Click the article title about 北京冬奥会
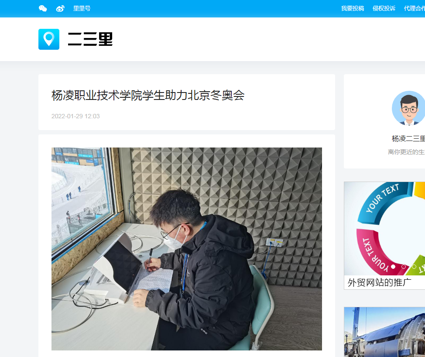425x357 pixels. pyautogui.click(x=148, y=95)
